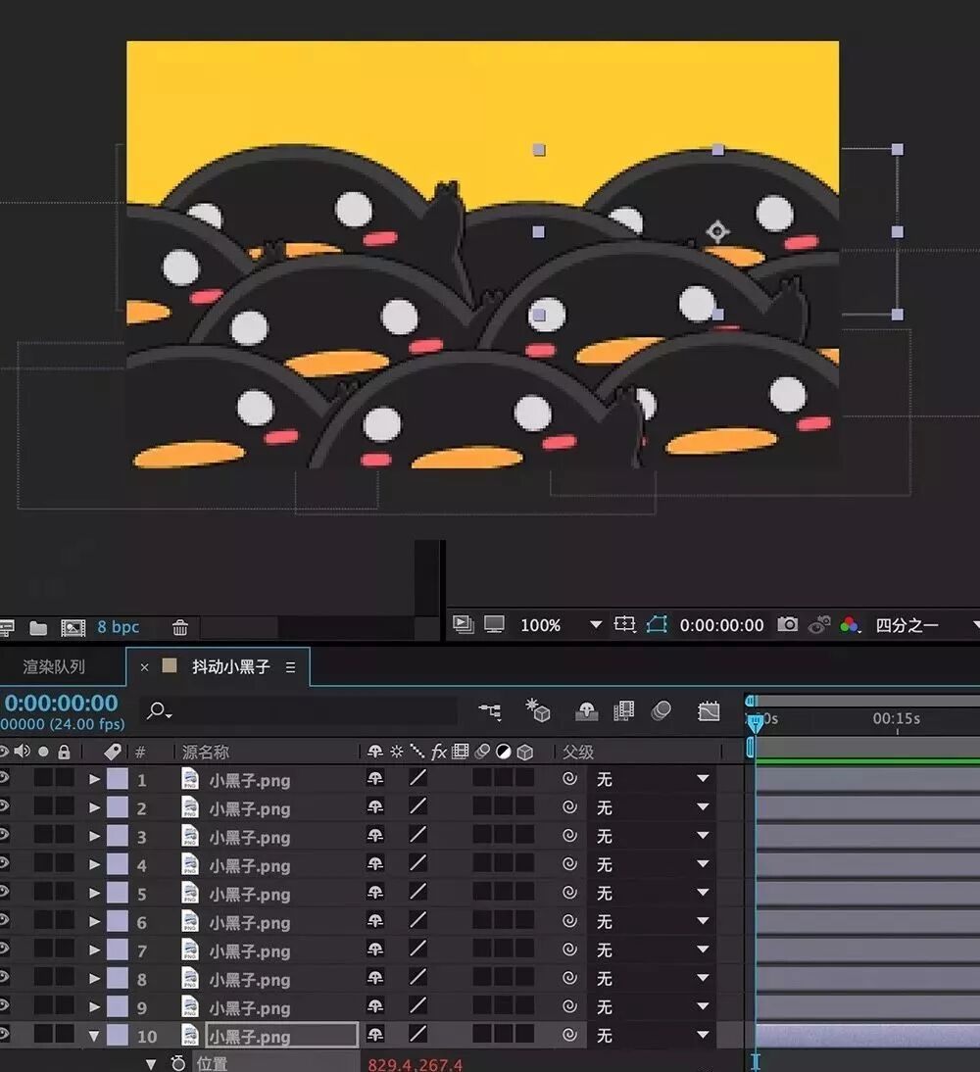Click the composition mini-flowchart icon
980x1072 pixels.
pos(490,711)
